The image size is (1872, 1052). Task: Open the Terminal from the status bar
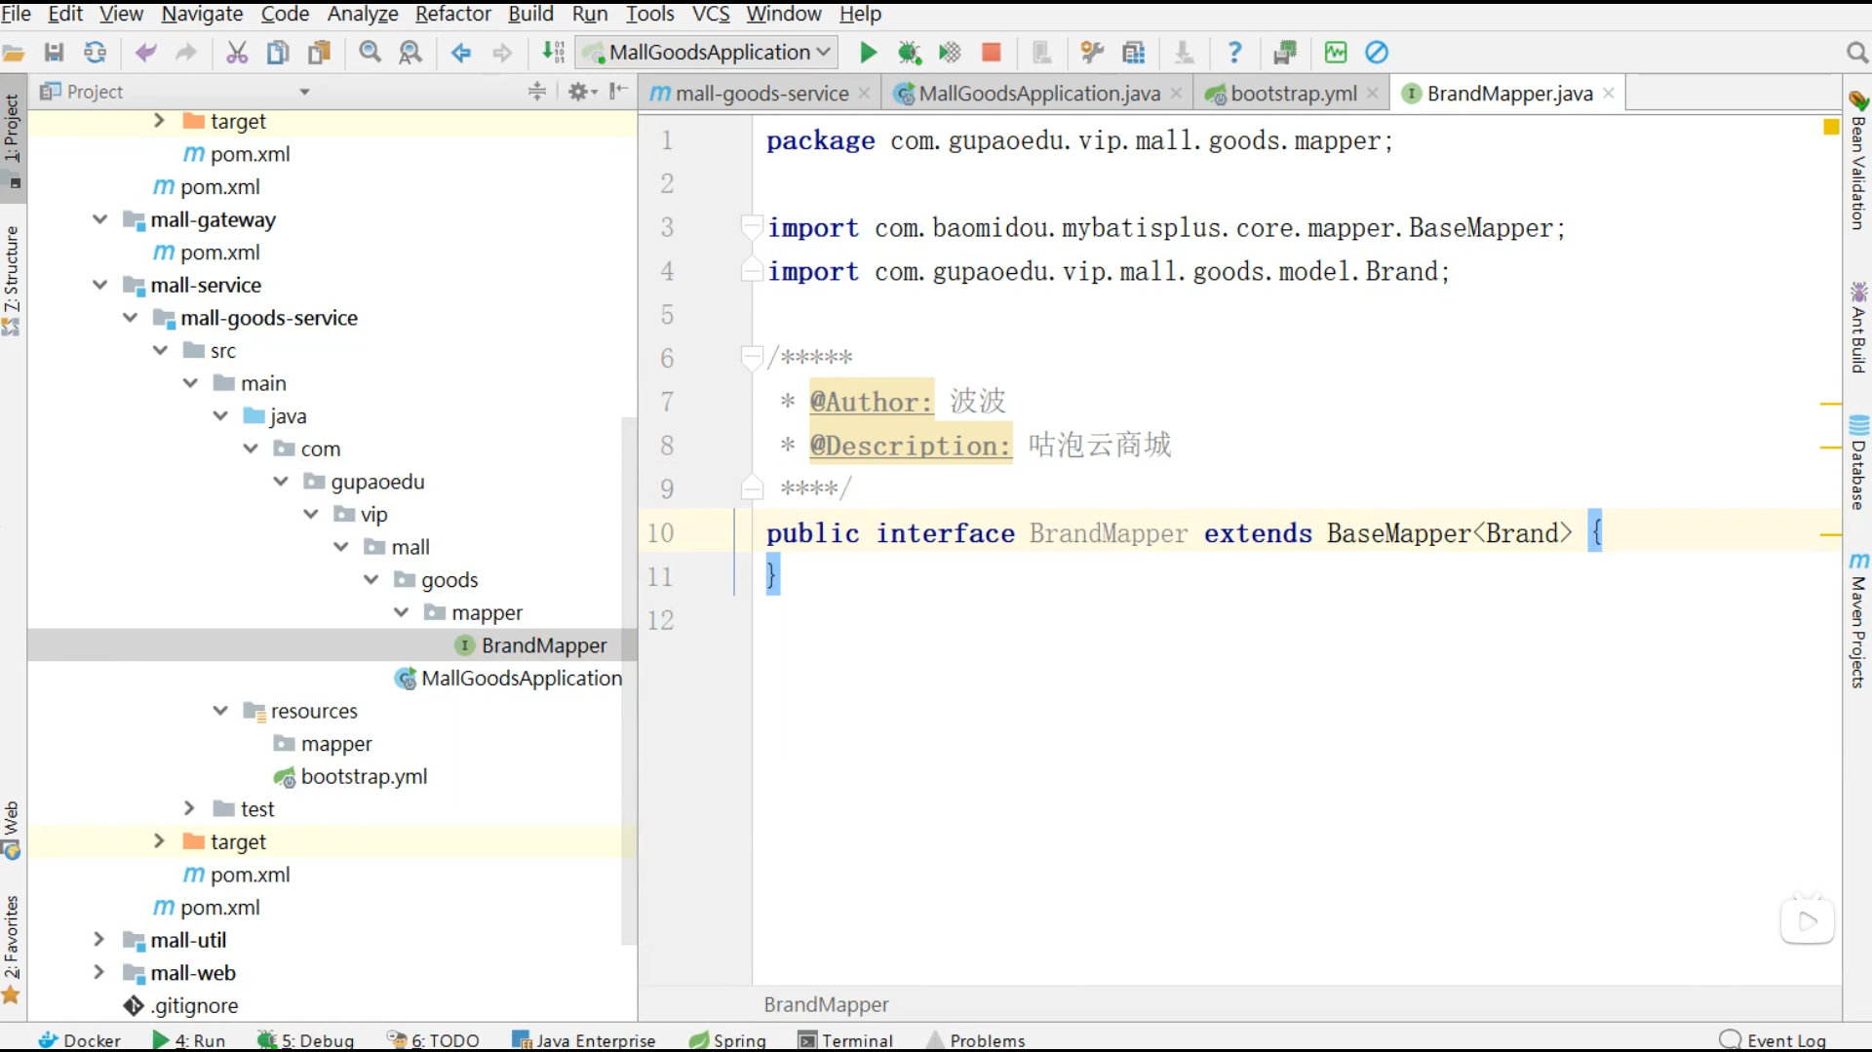855,1040
